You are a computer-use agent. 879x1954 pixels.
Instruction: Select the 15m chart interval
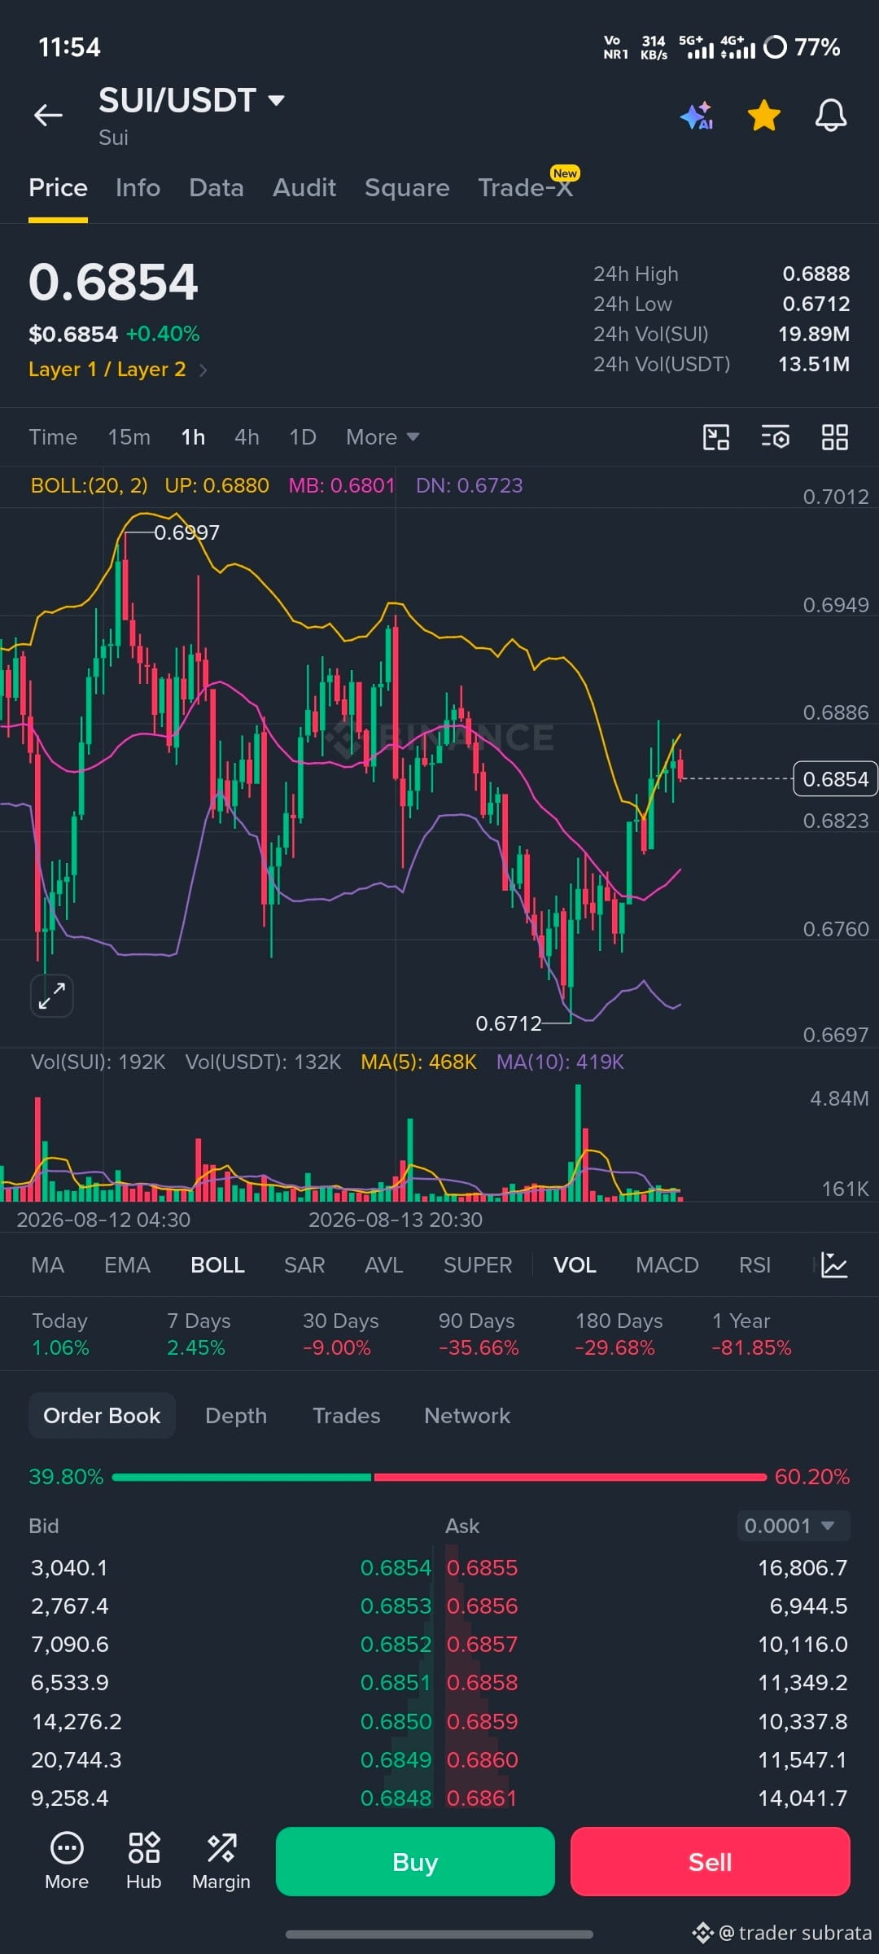pos(129,437)
